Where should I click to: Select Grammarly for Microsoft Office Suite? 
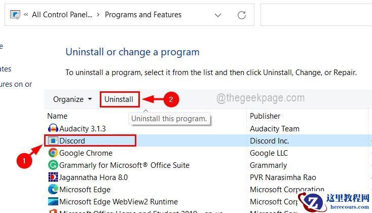click(124, 165)
